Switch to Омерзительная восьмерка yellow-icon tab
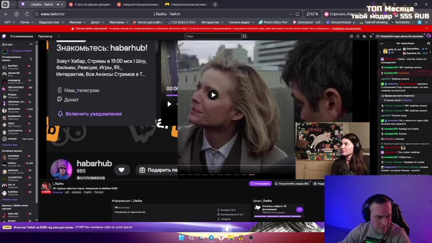 click(x=186, y=4)
